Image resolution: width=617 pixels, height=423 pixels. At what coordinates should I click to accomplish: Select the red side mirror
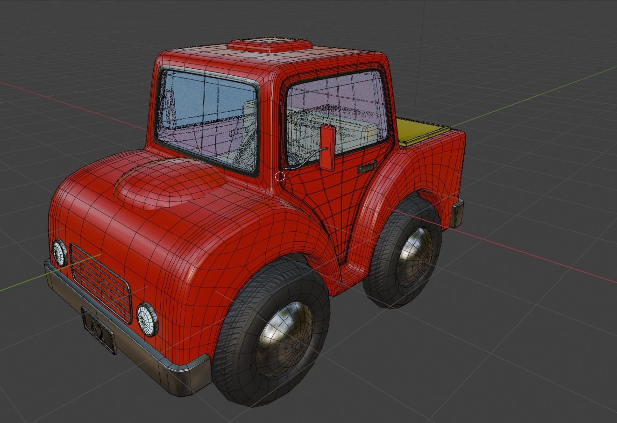point(327,147)
